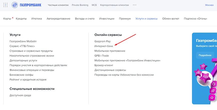Change the city from Москва
217x110 pixels.
(x=209, y=5)
